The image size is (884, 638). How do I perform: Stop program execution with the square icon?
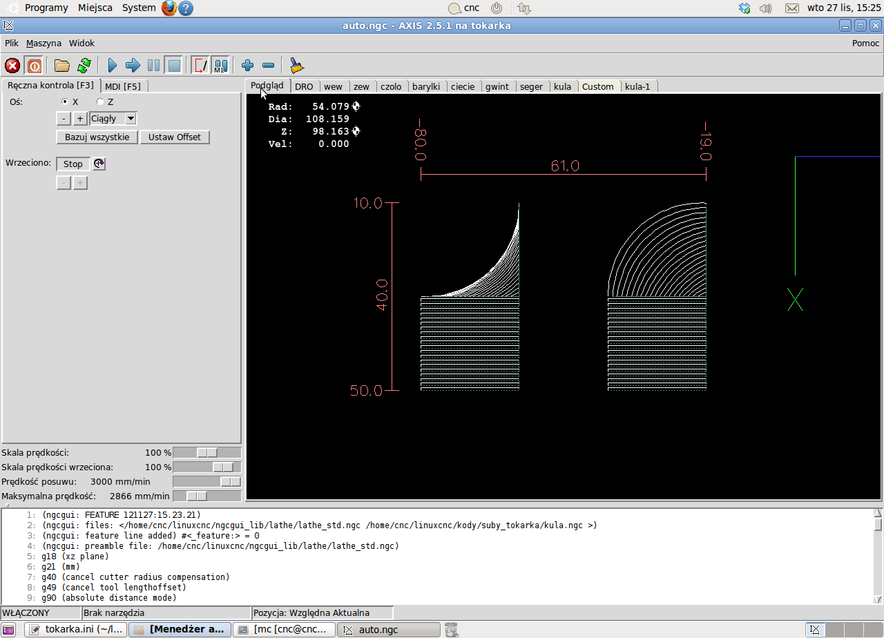pos(174,66)
